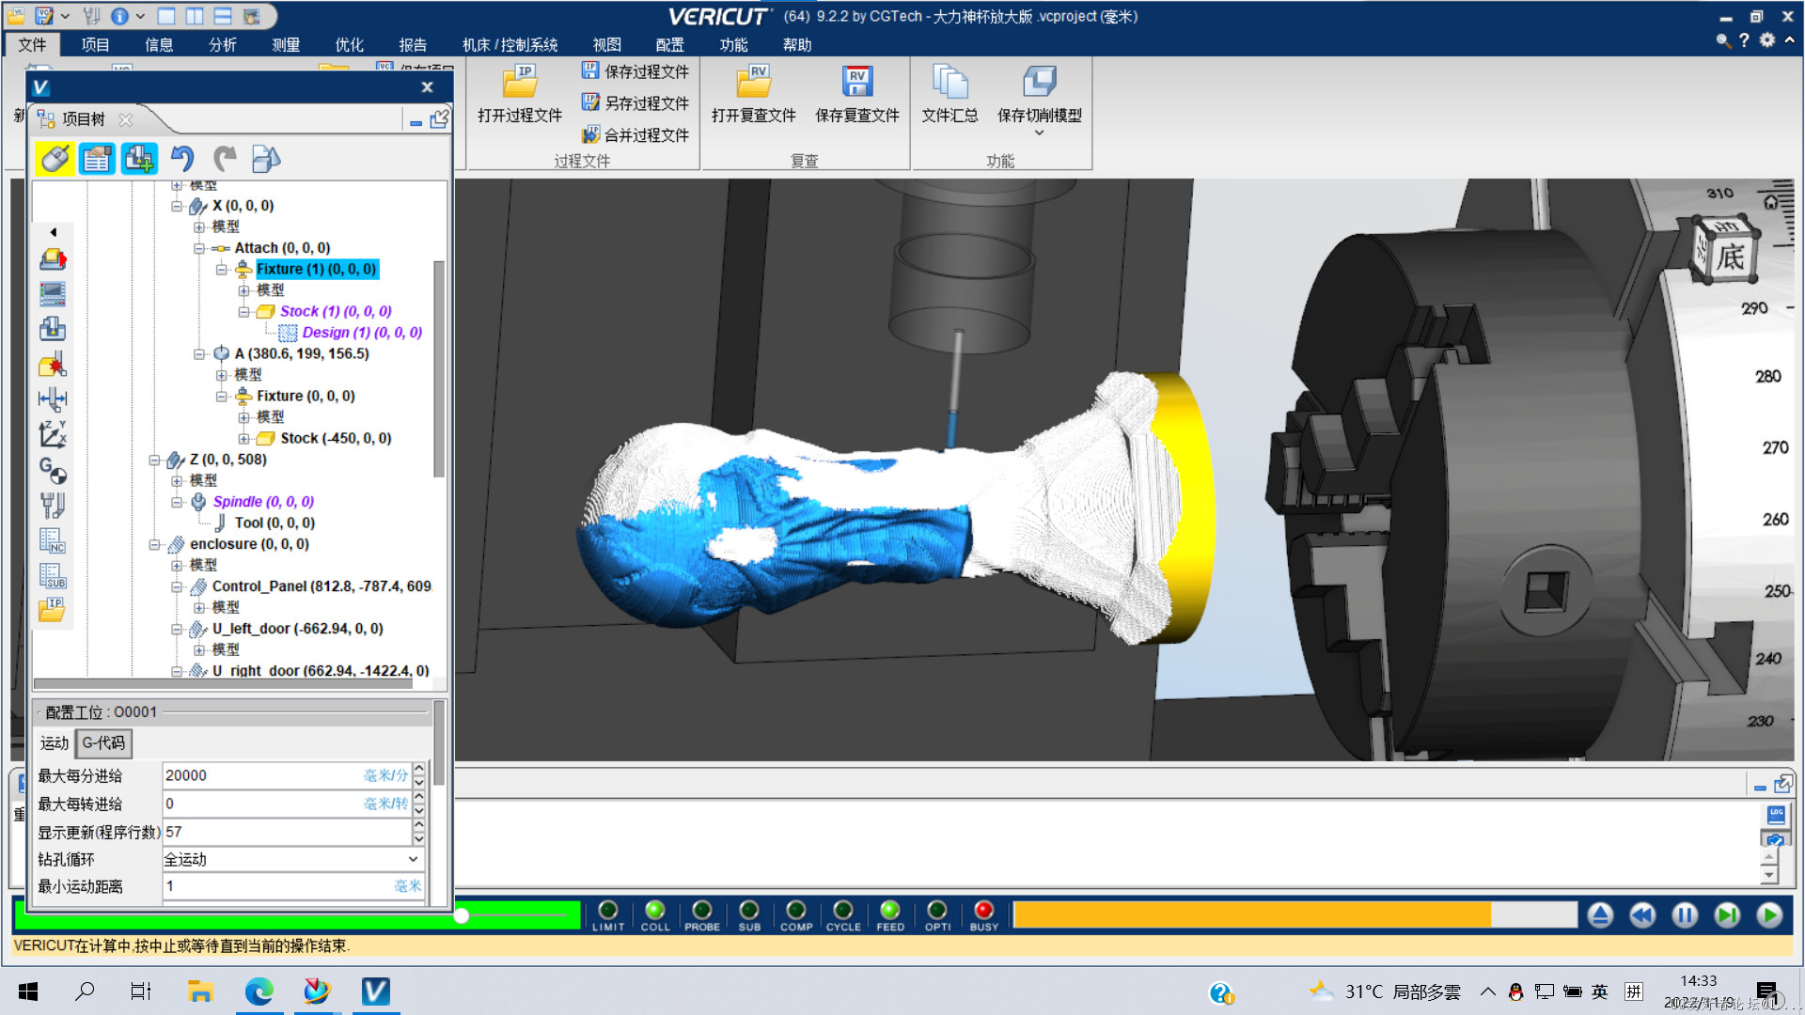Toggle the COMP status light
1805x1015 pixels.
(796, 910)
